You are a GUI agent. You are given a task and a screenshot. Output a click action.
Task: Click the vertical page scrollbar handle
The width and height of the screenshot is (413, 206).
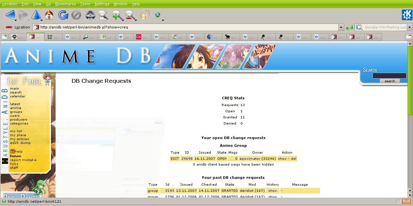coord(410,81)
